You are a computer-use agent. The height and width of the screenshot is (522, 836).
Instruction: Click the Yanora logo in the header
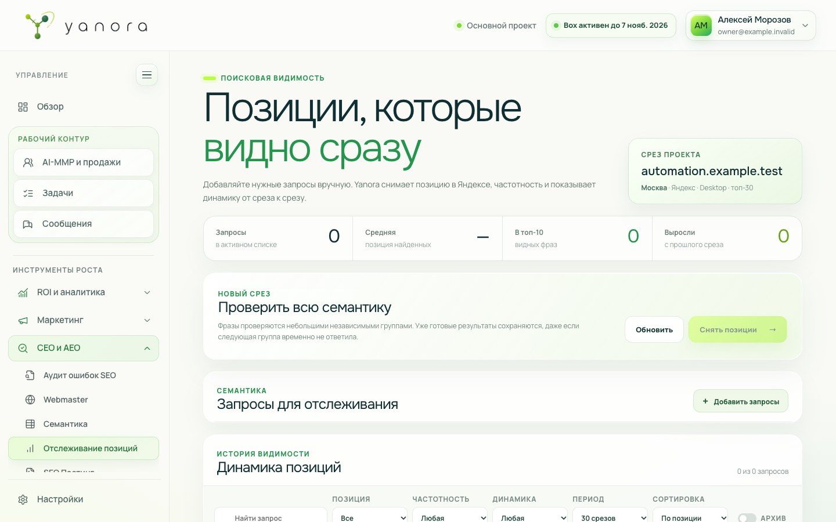coord(86,26)
